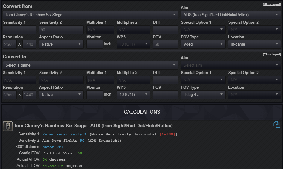Click the top Clear input link
This screenshot has width=283, height=169.
(x=272, y=4)
